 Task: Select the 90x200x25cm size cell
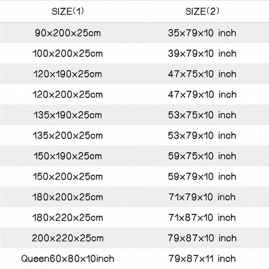[x=68, y=33]
